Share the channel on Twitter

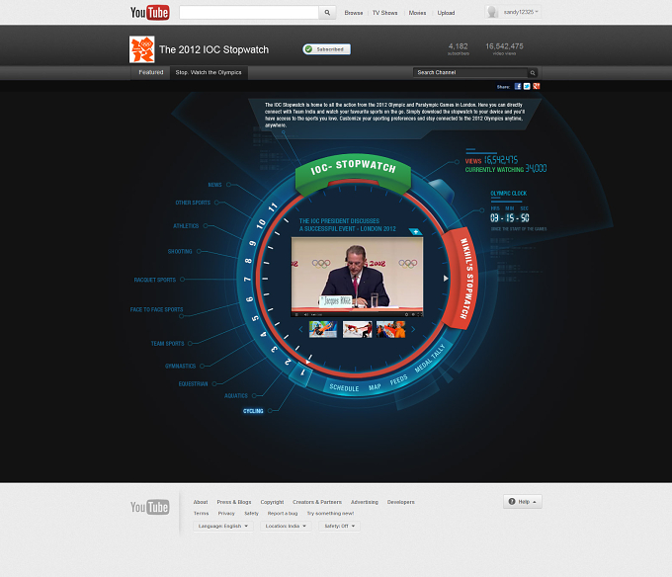pyautogui.click(x=527, y=86)
